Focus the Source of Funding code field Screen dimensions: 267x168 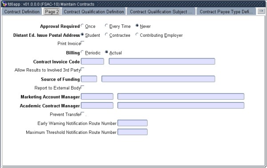point(89,79)
